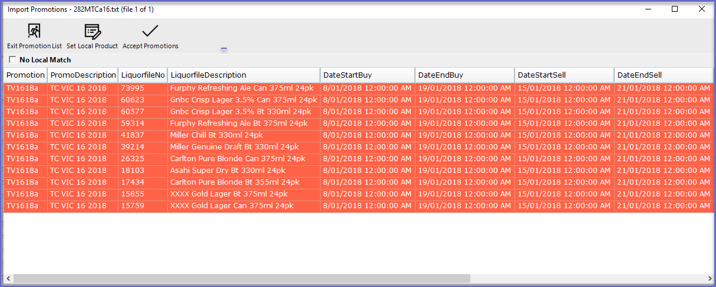Select the Miller Chill Bt 330ml row
This screenshot has width=716, height=287.
click(358, 135)
